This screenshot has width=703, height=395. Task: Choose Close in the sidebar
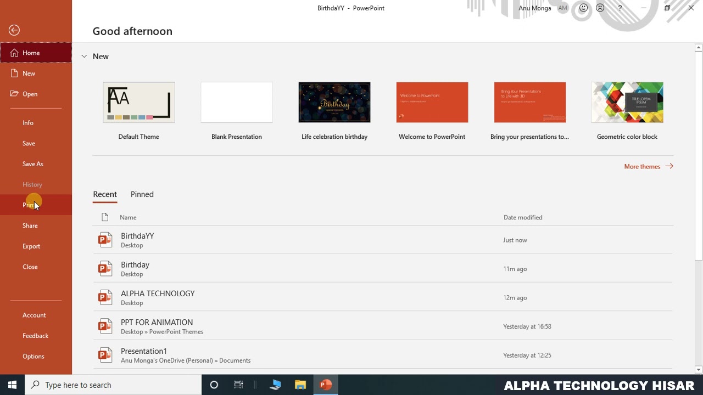(36, 267)
